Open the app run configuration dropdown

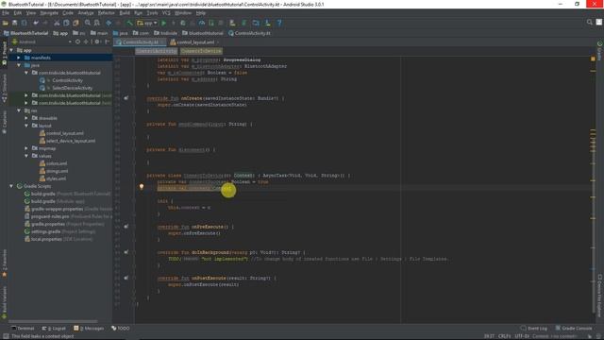[147, 23]
